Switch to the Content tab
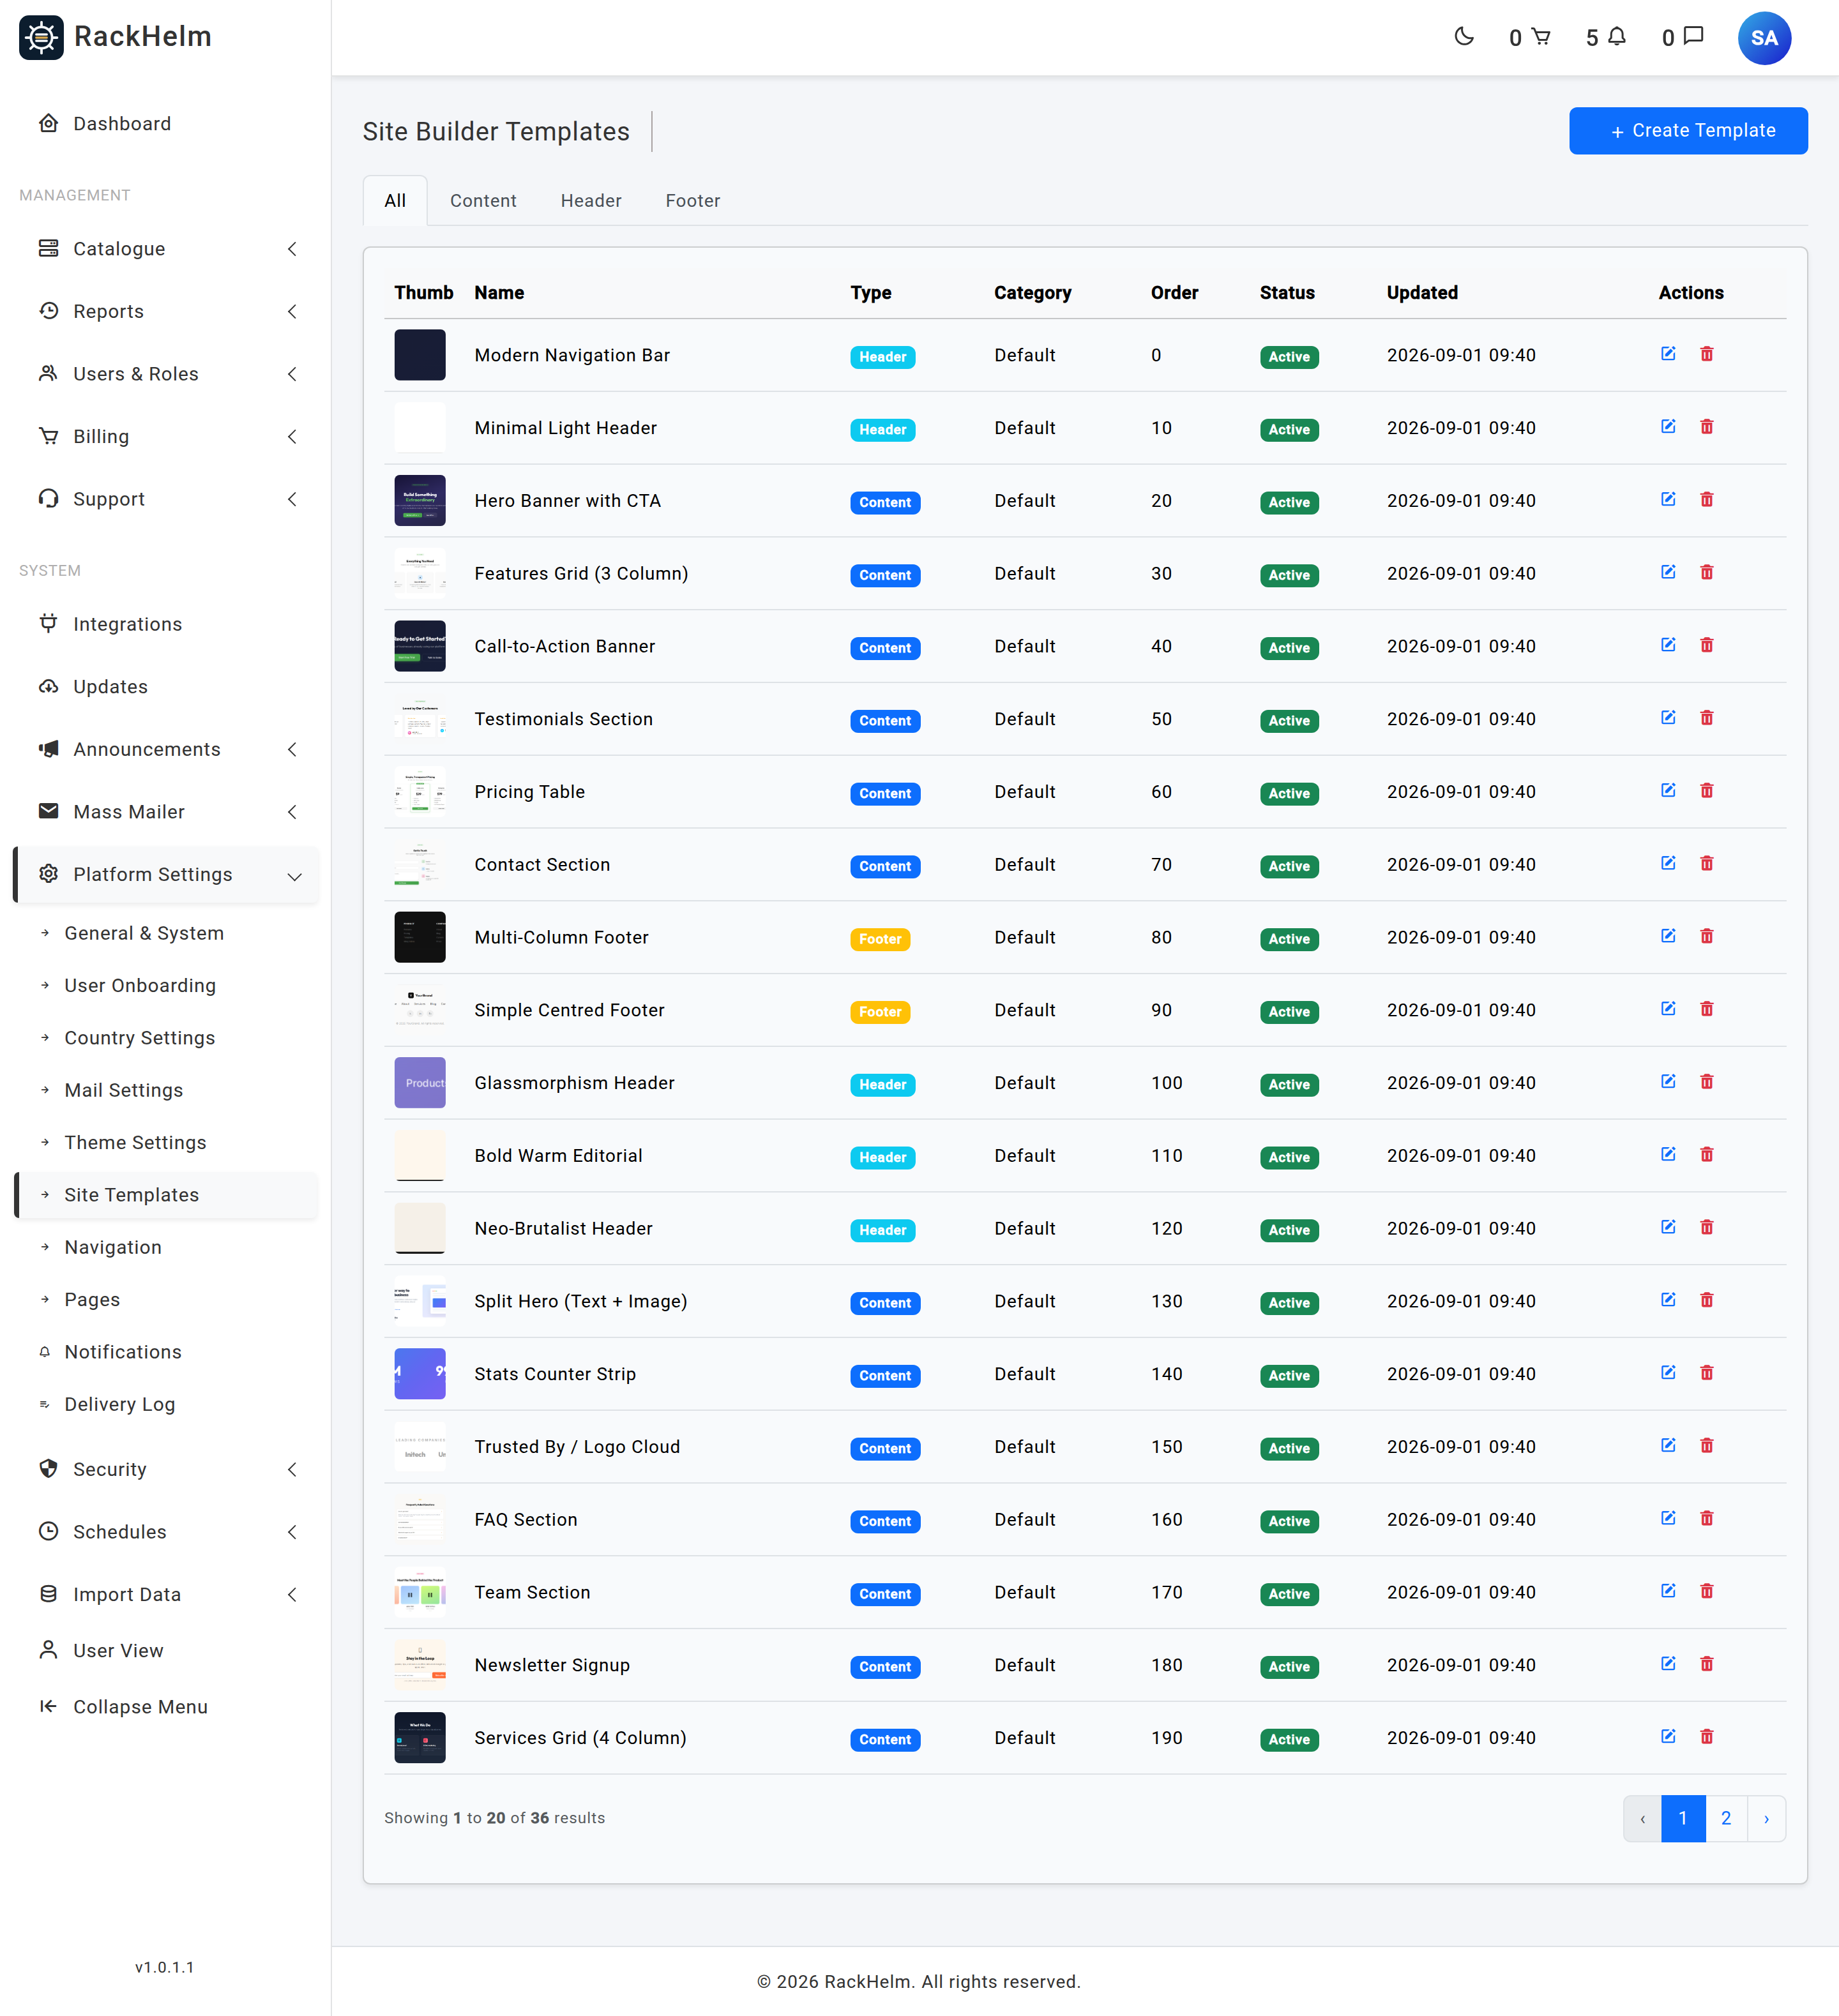This screenshot has width=1839, height=2016. pos(483,201)
